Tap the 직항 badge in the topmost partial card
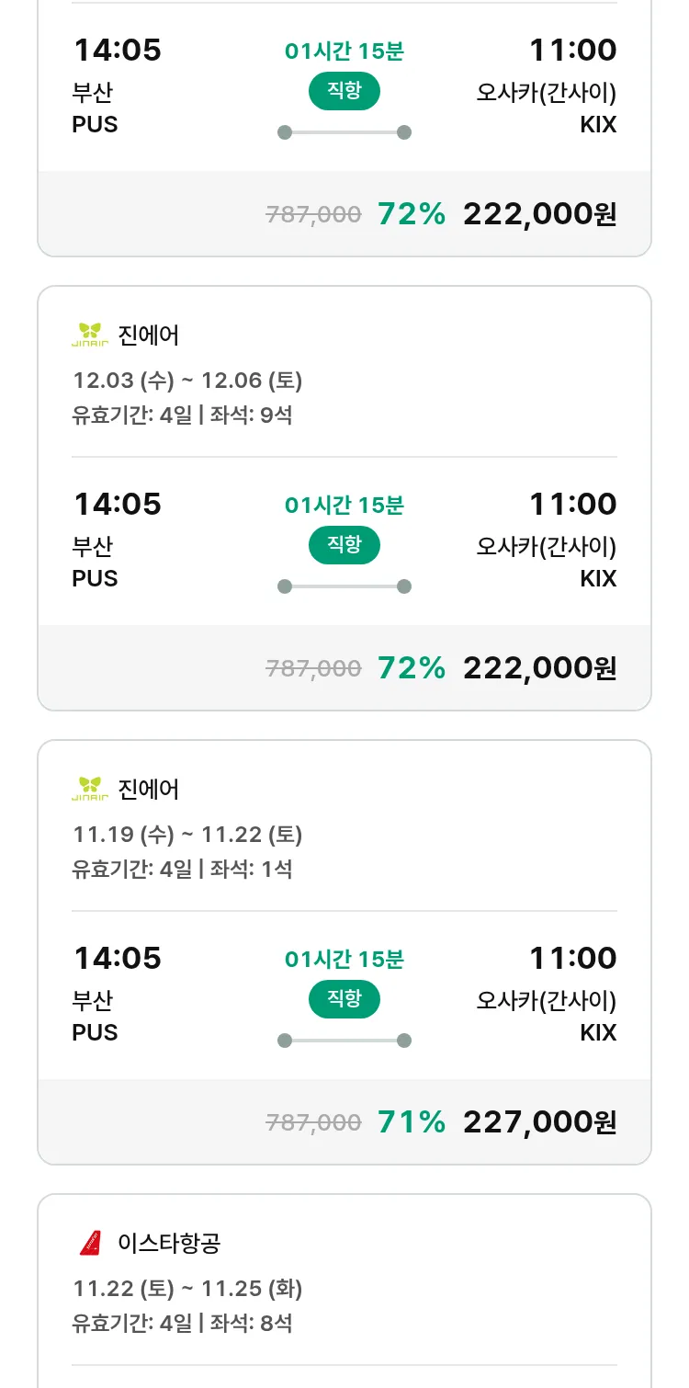Image resolution: width=689 pixels, height=1388 pixels. point(344,91)
